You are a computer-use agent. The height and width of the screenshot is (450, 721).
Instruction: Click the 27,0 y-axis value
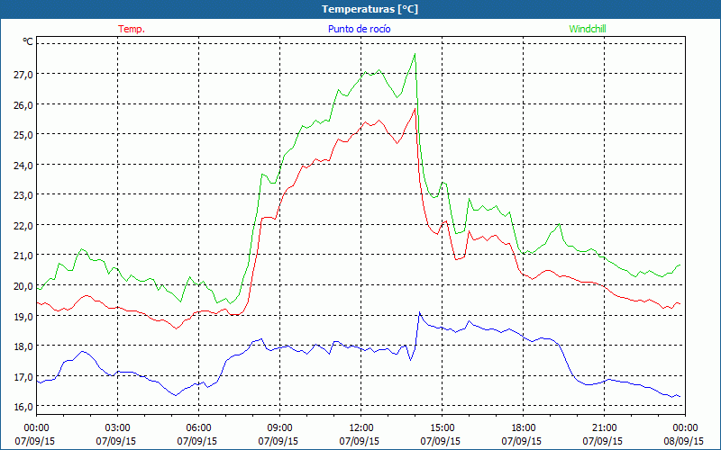pyautogui.click(x=23, y=75)
